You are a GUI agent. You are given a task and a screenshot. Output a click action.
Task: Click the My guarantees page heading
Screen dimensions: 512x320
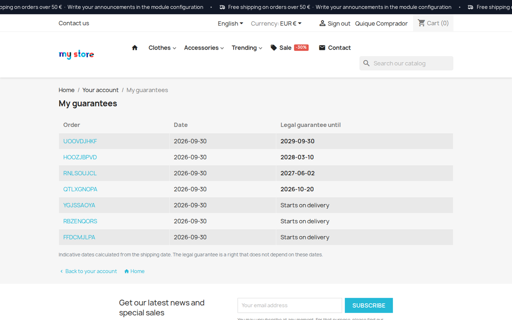(x=87, y=103)
